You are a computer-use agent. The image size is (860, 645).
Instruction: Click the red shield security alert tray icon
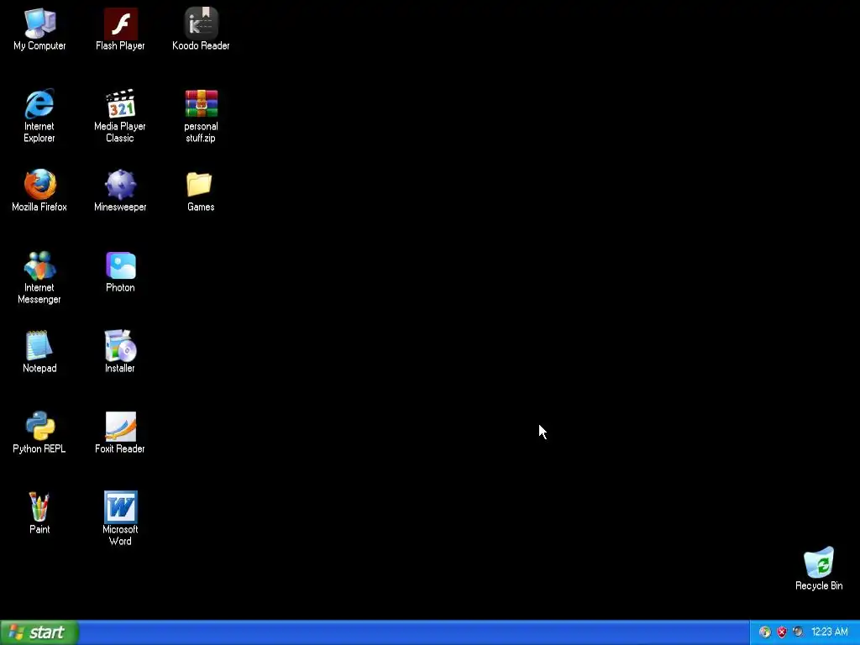[782, 632]
